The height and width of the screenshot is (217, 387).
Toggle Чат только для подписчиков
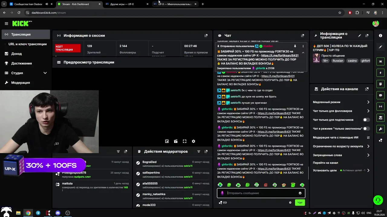[x=366, y=120]
